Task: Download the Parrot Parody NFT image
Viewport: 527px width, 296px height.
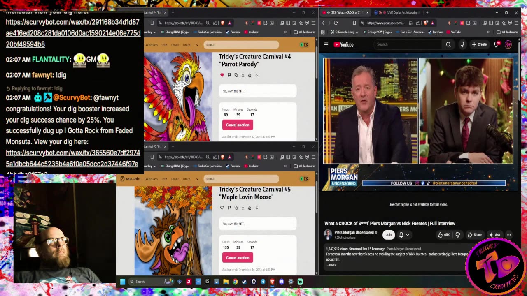Action: tap(243, 75)
